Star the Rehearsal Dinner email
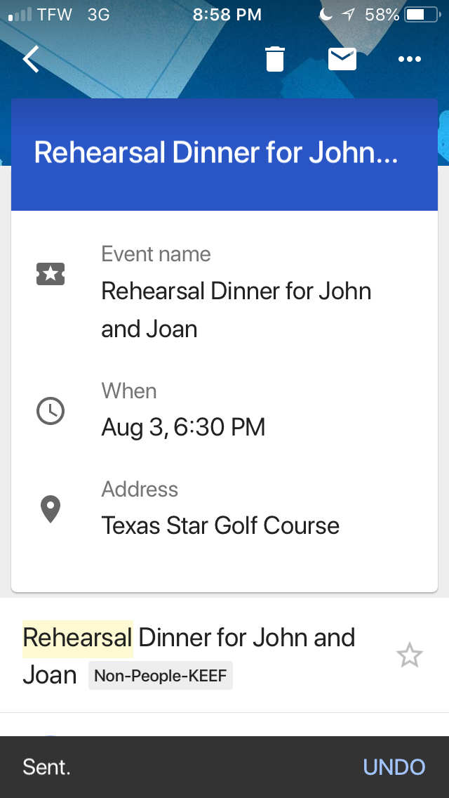 (410, 656)
